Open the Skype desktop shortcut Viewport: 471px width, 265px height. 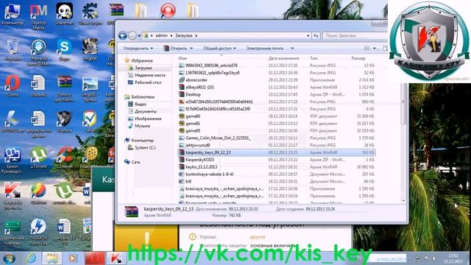click(64, 50)
